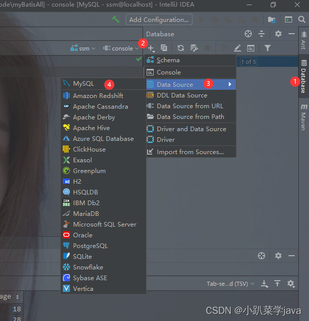Open Tab-separated TSV export format dropdown

(x=230, y=284)
